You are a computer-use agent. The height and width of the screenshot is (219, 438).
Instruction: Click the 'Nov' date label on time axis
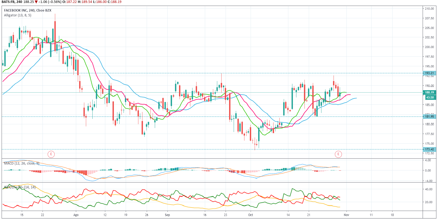tap(346, 215)
